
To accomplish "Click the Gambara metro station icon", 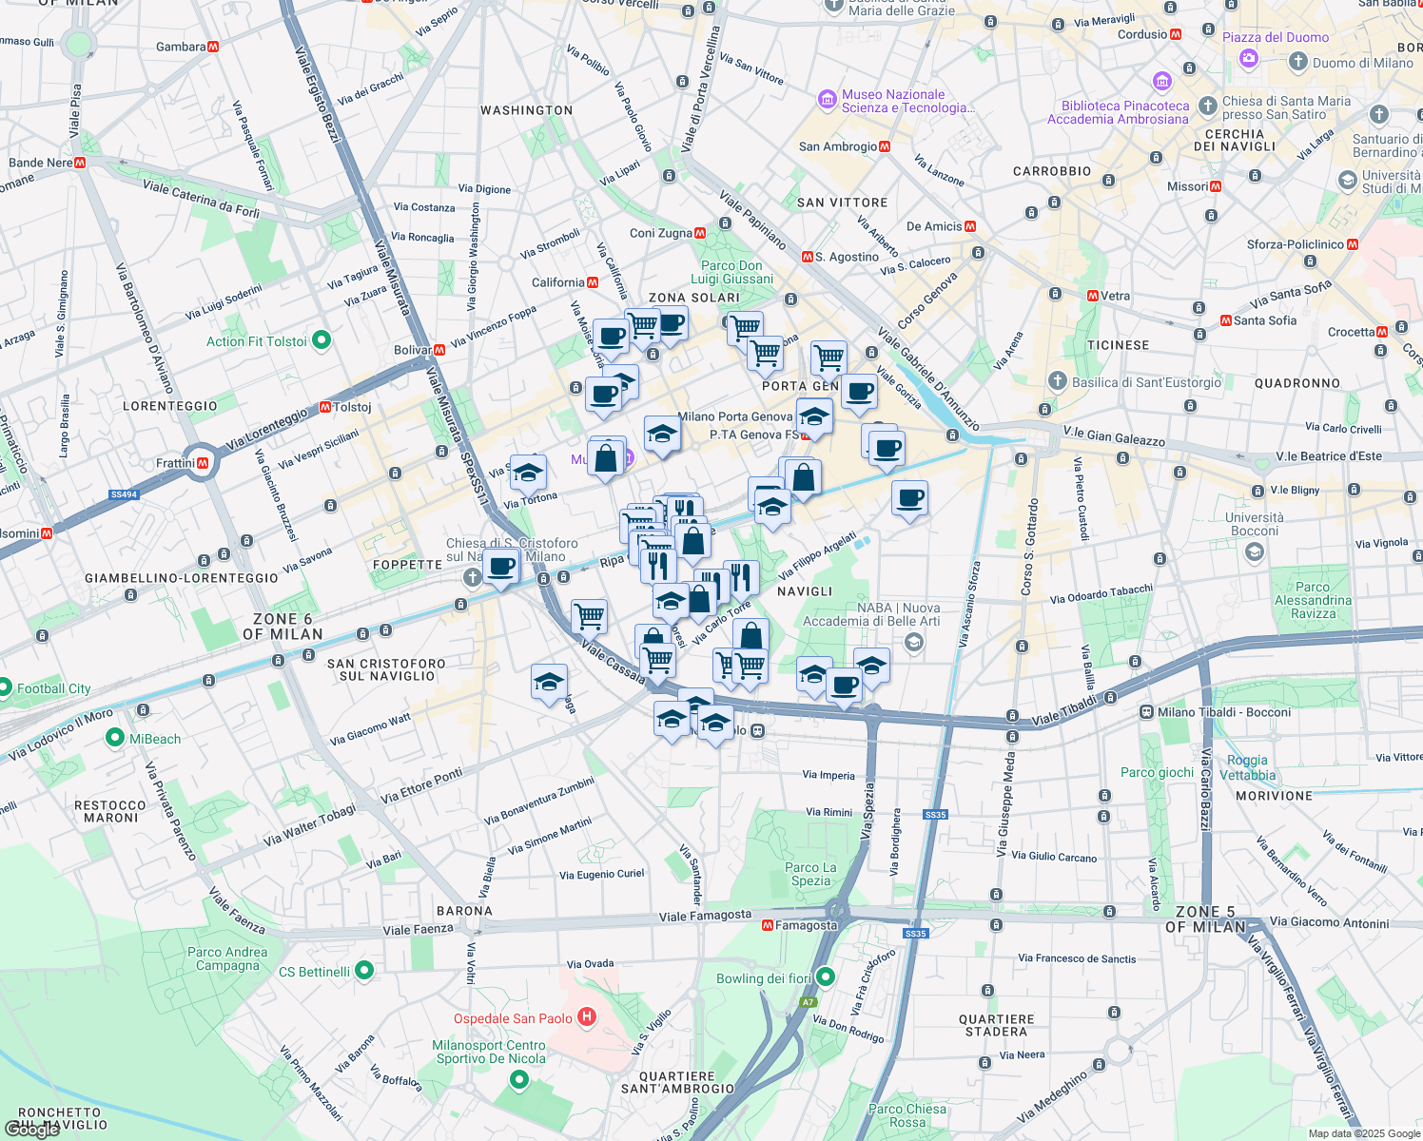I will pos(214,47).
